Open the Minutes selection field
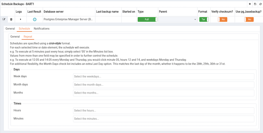Screen dimensions: 263x133 [x=164, y=119]
